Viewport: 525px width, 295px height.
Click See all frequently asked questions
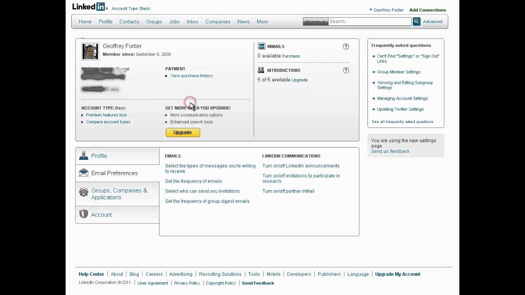click(402, 122)
